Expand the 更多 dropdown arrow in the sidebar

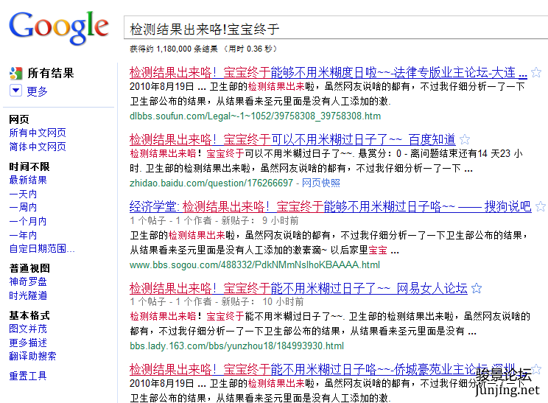coord(15,91)
